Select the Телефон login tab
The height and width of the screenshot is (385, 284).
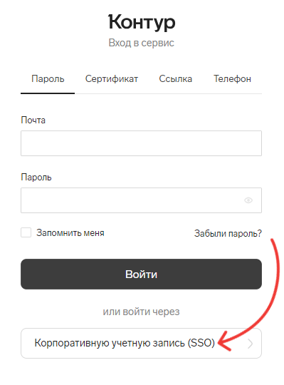click(232, 79)
